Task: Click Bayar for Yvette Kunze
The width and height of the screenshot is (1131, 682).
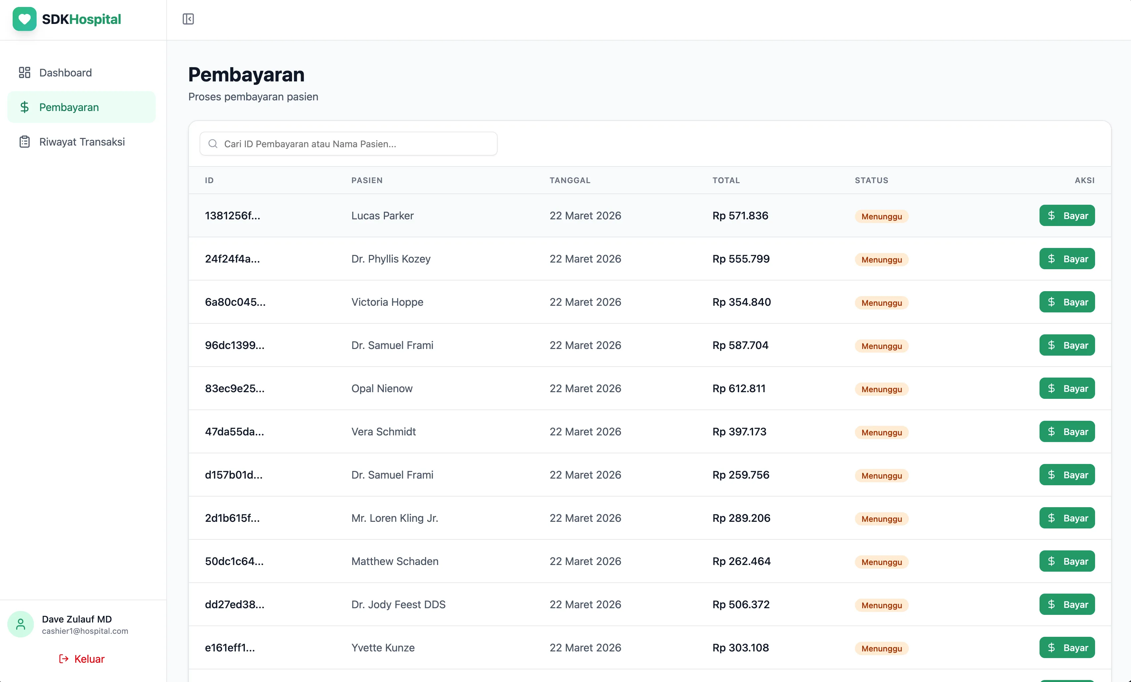Action: (x=1067, y=648)
